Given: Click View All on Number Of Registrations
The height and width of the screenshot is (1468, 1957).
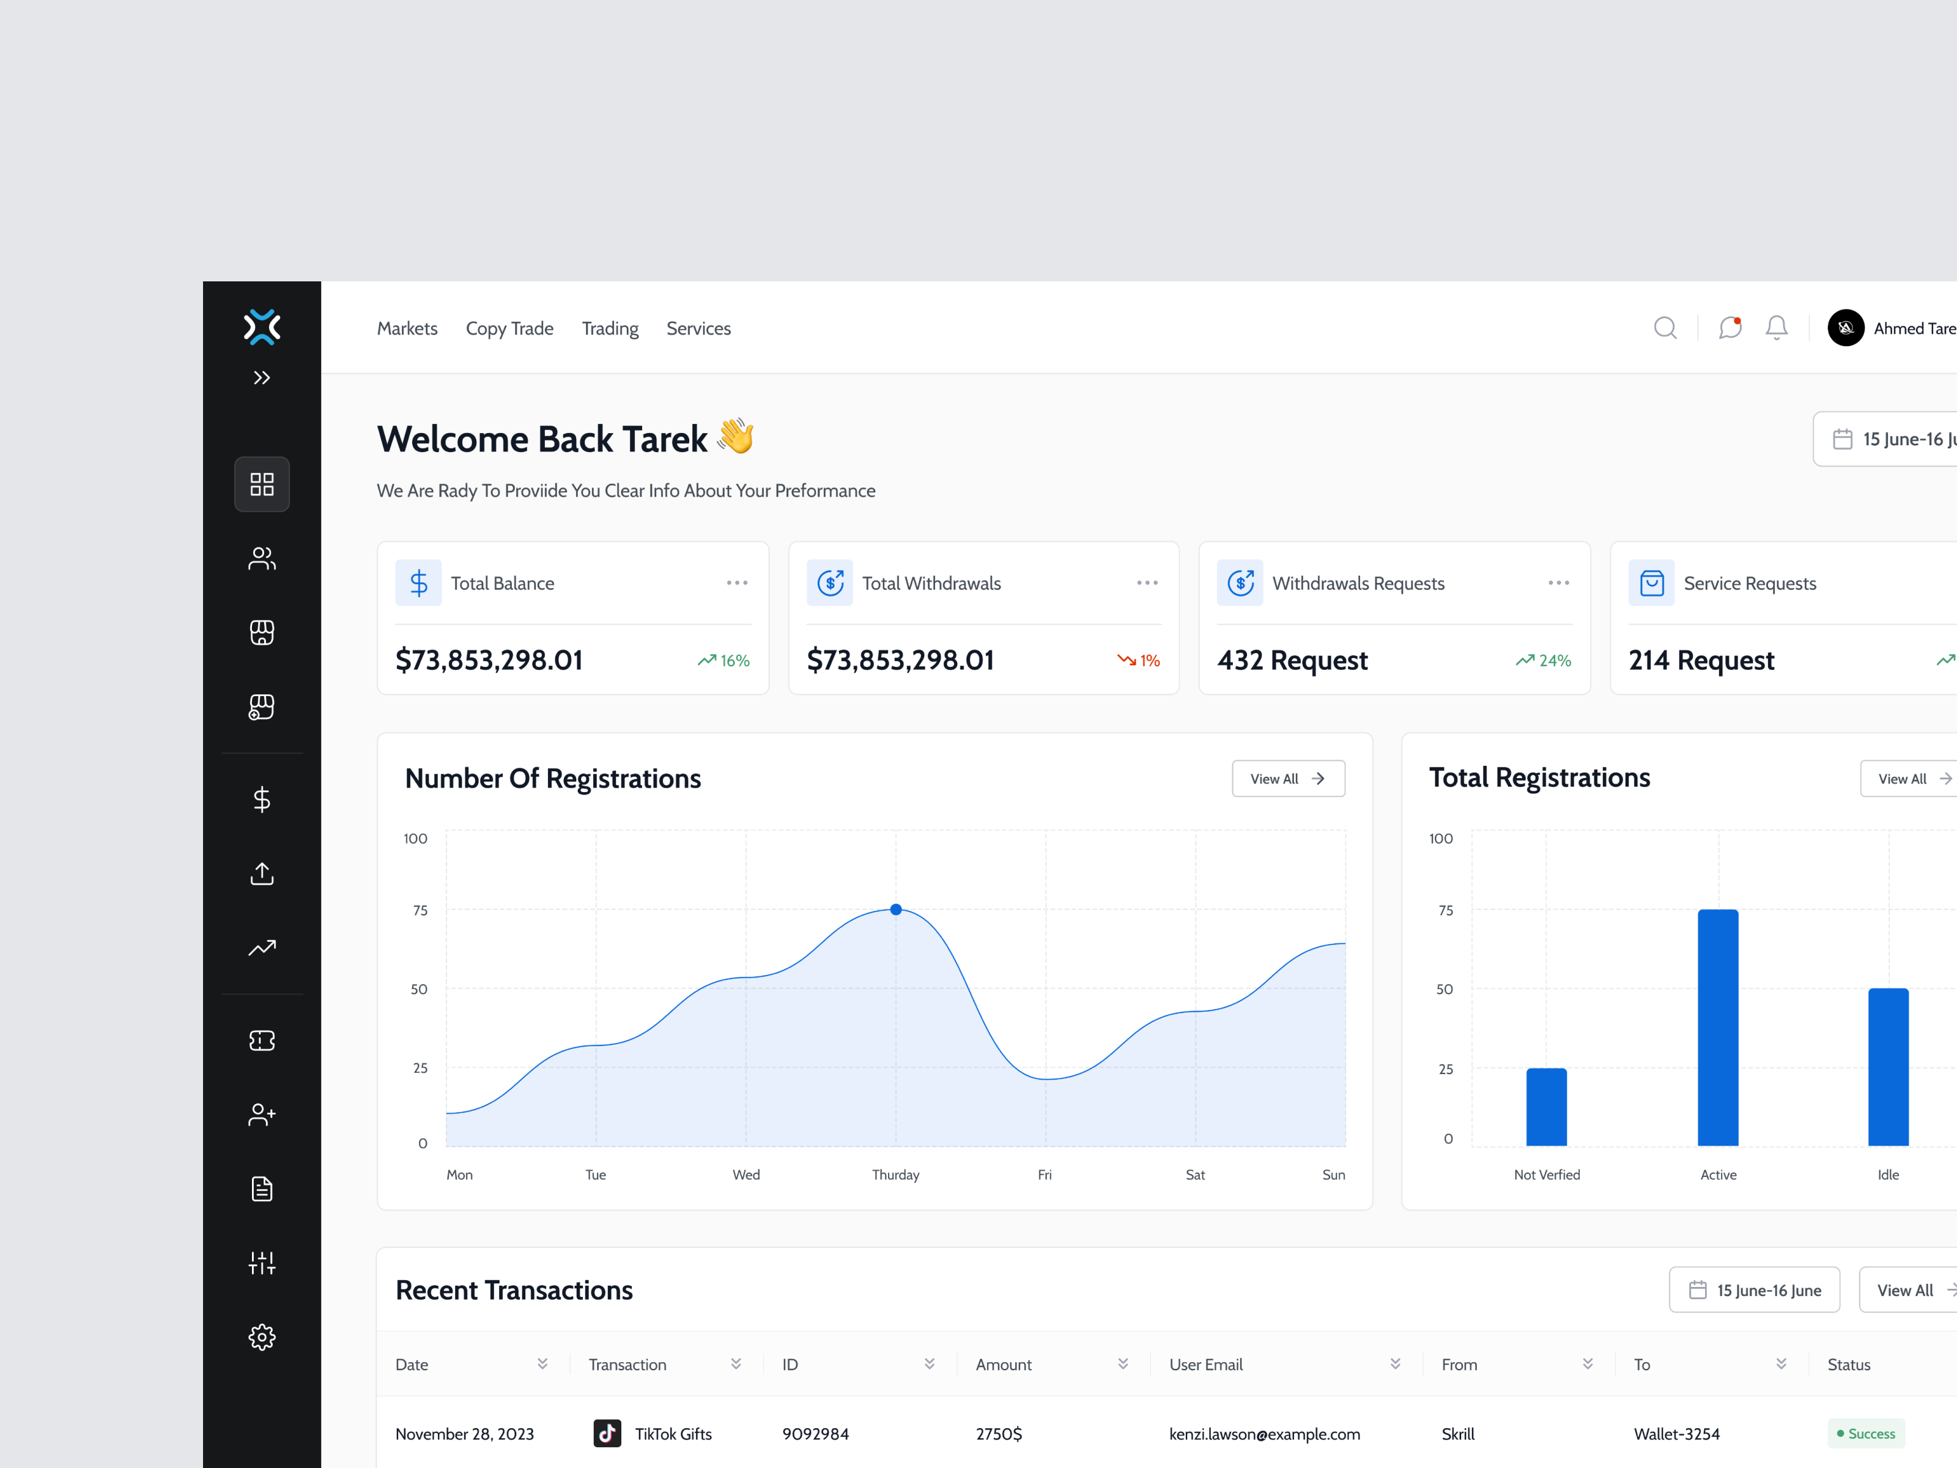Looking at the screenshot, I should click(x=1288, y=778).
